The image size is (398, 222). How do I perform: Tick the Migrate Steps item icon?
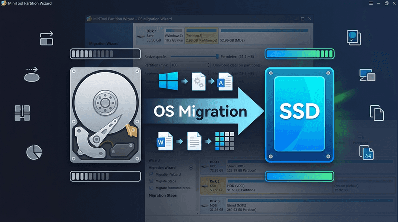[151, 181]
